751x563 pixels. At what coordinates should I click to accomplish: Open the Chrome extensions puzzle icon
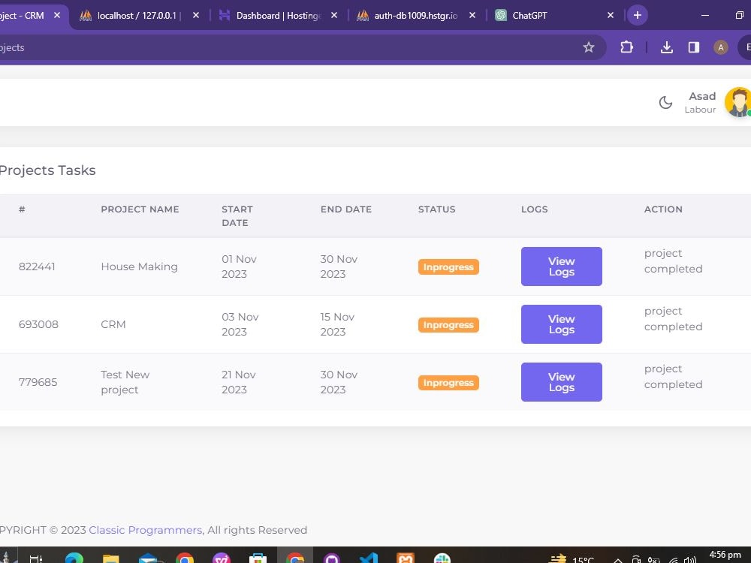(x=626, y=47)
